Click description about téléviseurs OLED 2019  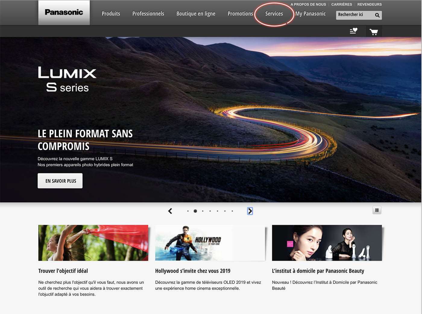208,285
